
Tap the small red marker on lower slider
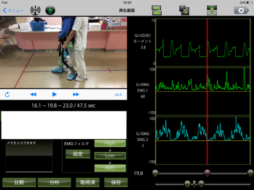(x=194, y=184)
